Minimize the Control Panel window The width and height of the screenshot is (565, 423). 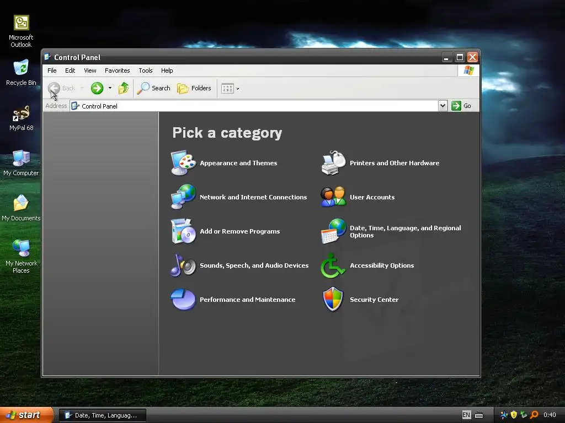[446, 57]
